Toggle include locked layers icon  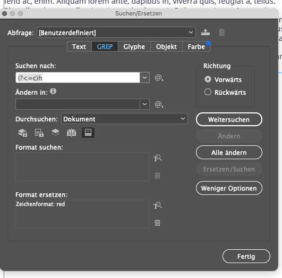pyautogui.click(x=23, y=133)
